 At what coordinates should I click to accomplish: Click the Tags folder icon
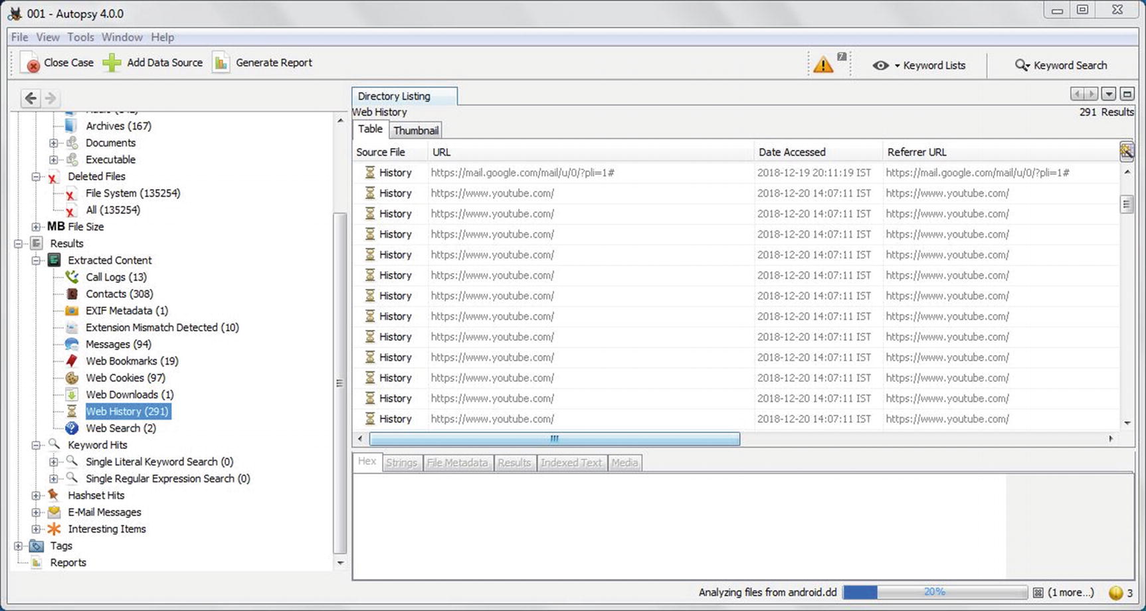tap(37, 545)
